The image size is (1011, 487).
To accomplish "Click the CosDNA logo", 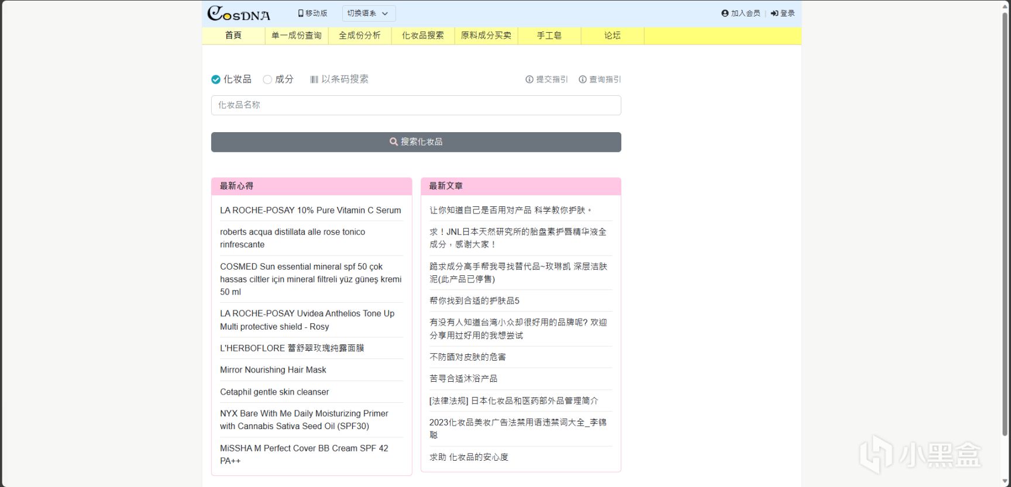I will pos(239,13).
